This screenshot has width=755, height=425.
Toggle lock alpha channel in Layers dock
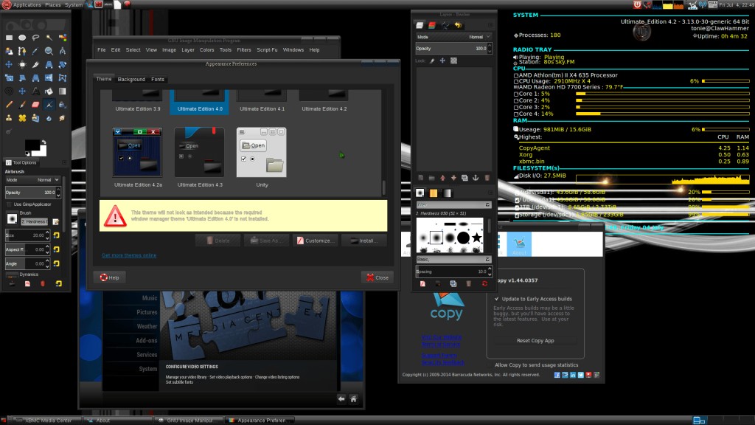point(453,61)
